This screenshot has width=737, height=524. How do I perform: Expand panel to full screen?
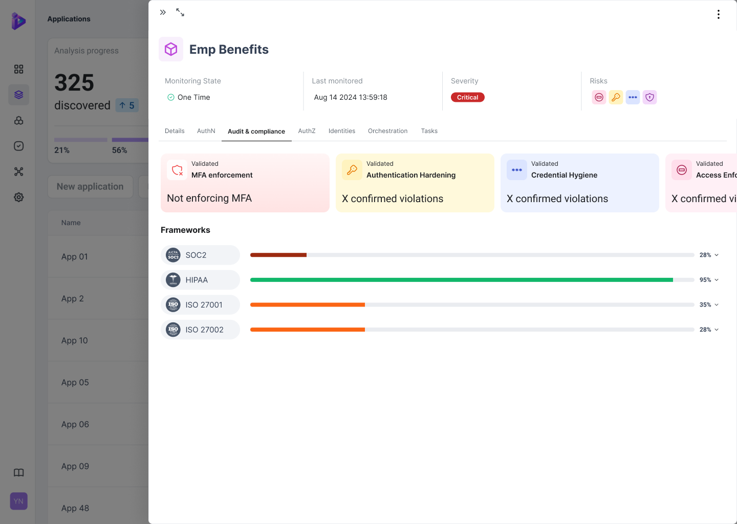pos(180,12)
